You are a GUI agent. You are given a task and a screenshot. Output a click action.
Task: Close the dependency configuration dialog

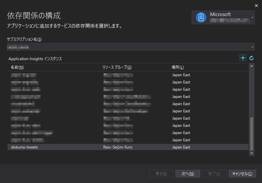(256, 6)
